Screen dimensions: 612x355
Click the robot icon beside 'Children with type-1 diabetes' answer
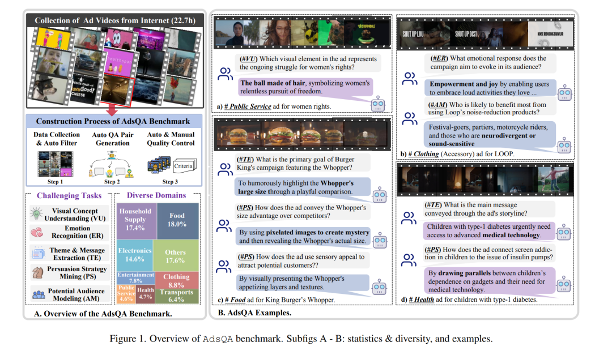(x=564, y=233)
